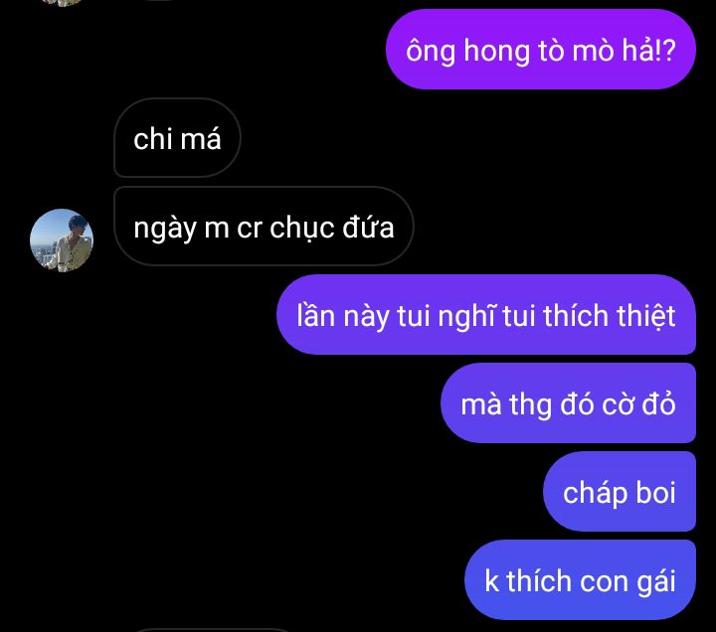Click the word 'thiệt' in the purple message

(x=646, y=315)
